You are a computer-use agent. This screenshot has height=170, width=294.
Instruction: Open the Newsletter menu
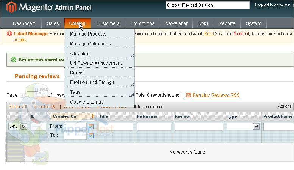(176, 23)
